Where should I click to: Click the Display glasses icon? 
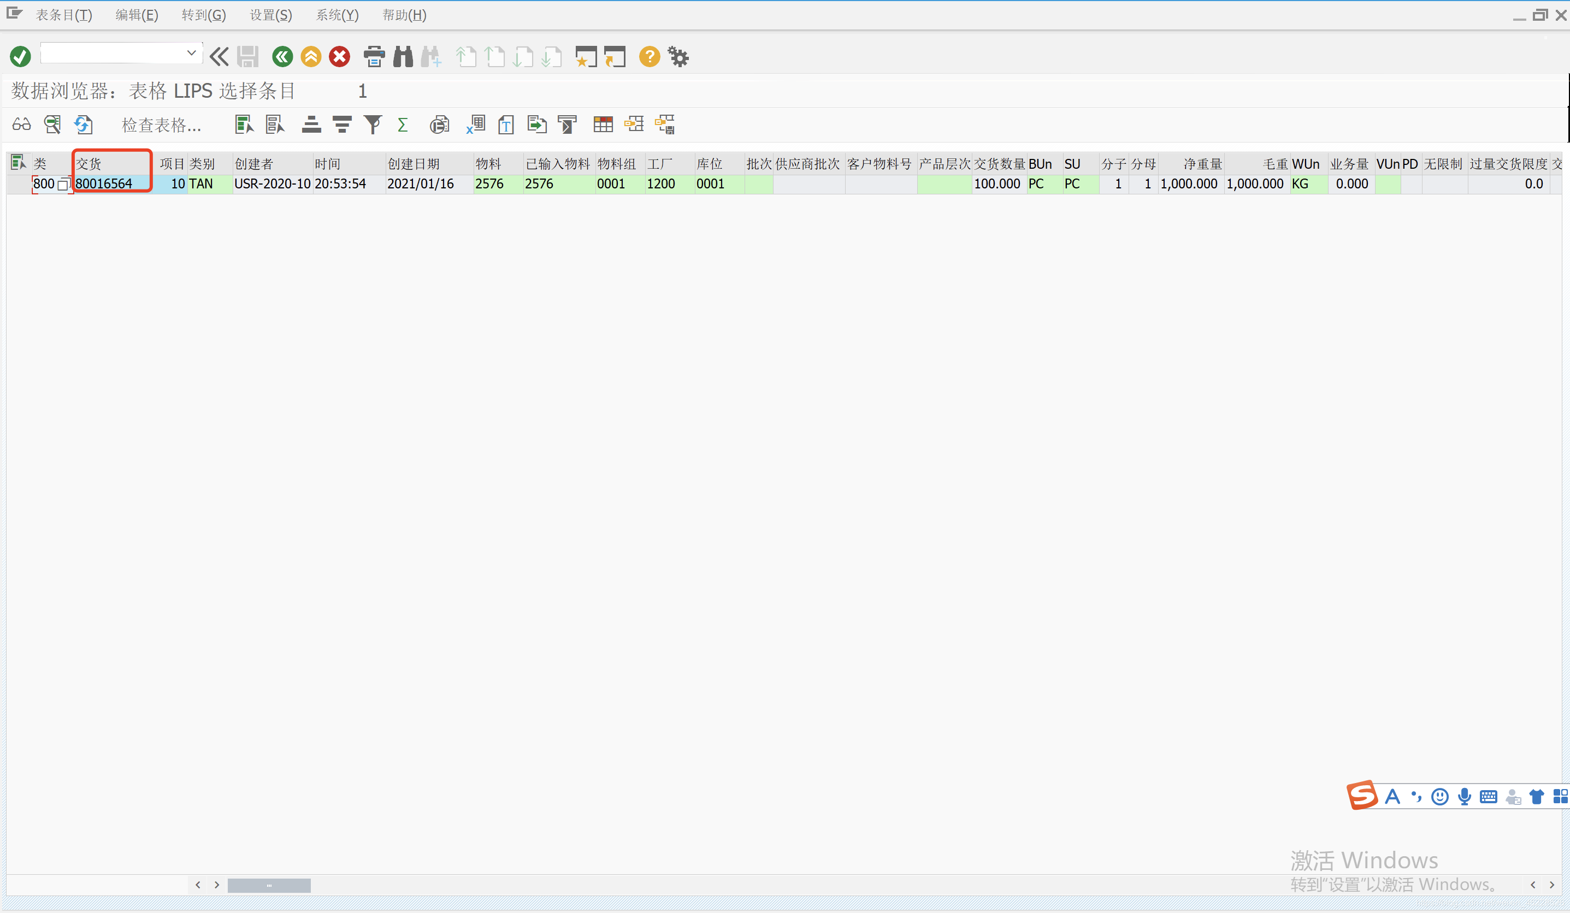pos(21,124)
